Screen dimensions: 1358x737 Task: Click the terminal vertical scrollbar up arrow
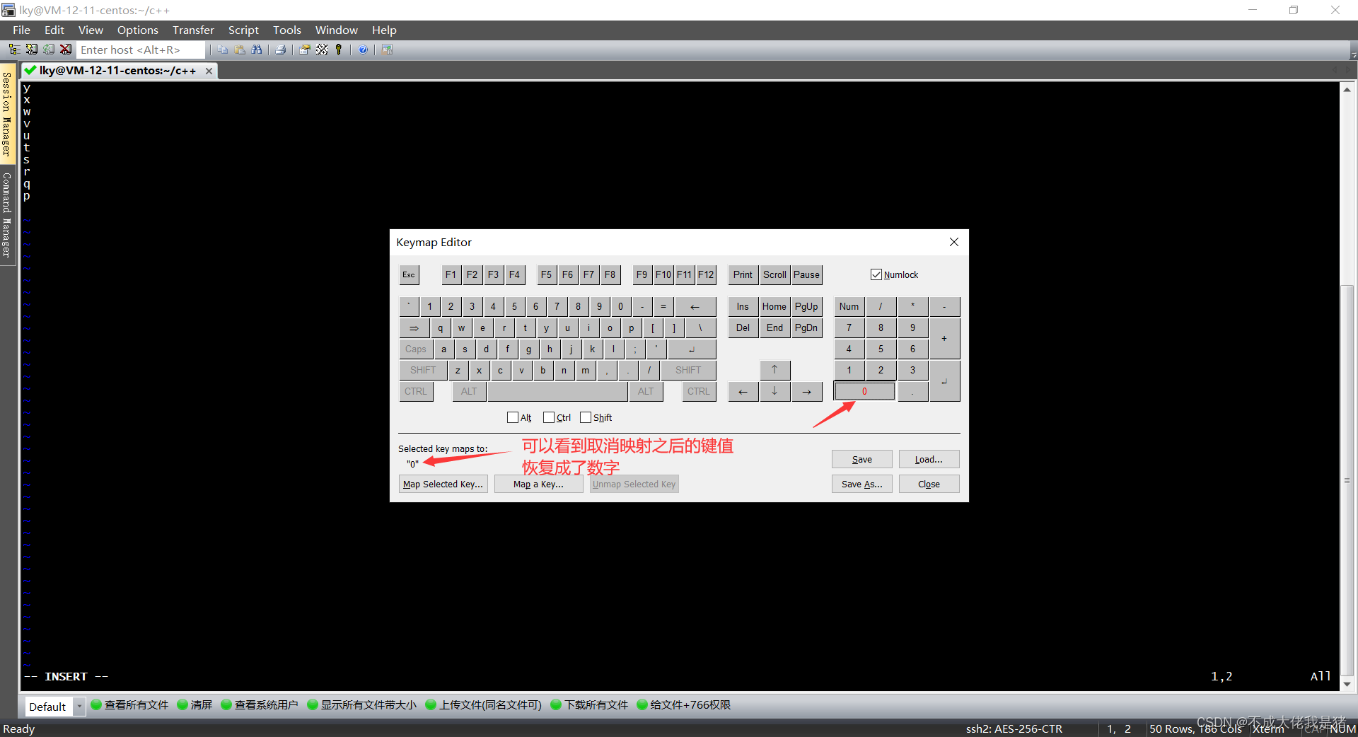[1347, 90]
